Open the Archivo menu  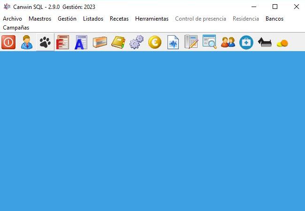[13, 19]
